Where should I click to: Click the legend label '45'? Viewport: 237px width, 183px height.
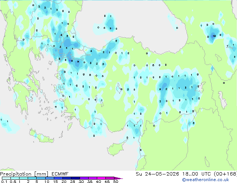pos(107,182)
